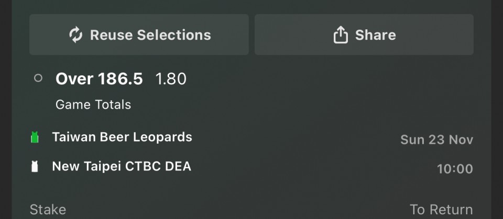Open the Taiwan Beer Leopards team name
Viewport: 503px width, 219px height.
coord(122,137)
